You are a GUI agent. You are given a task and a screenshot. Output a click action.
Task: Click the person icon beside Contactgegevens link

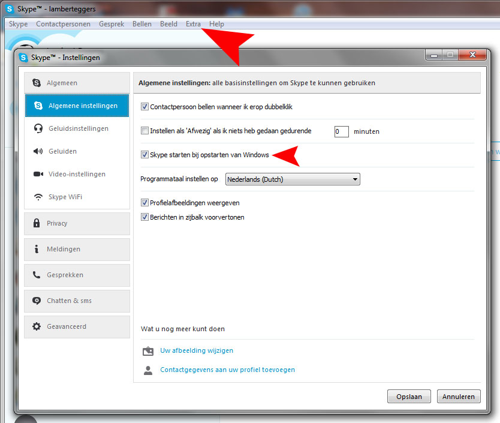click(148, 370)
